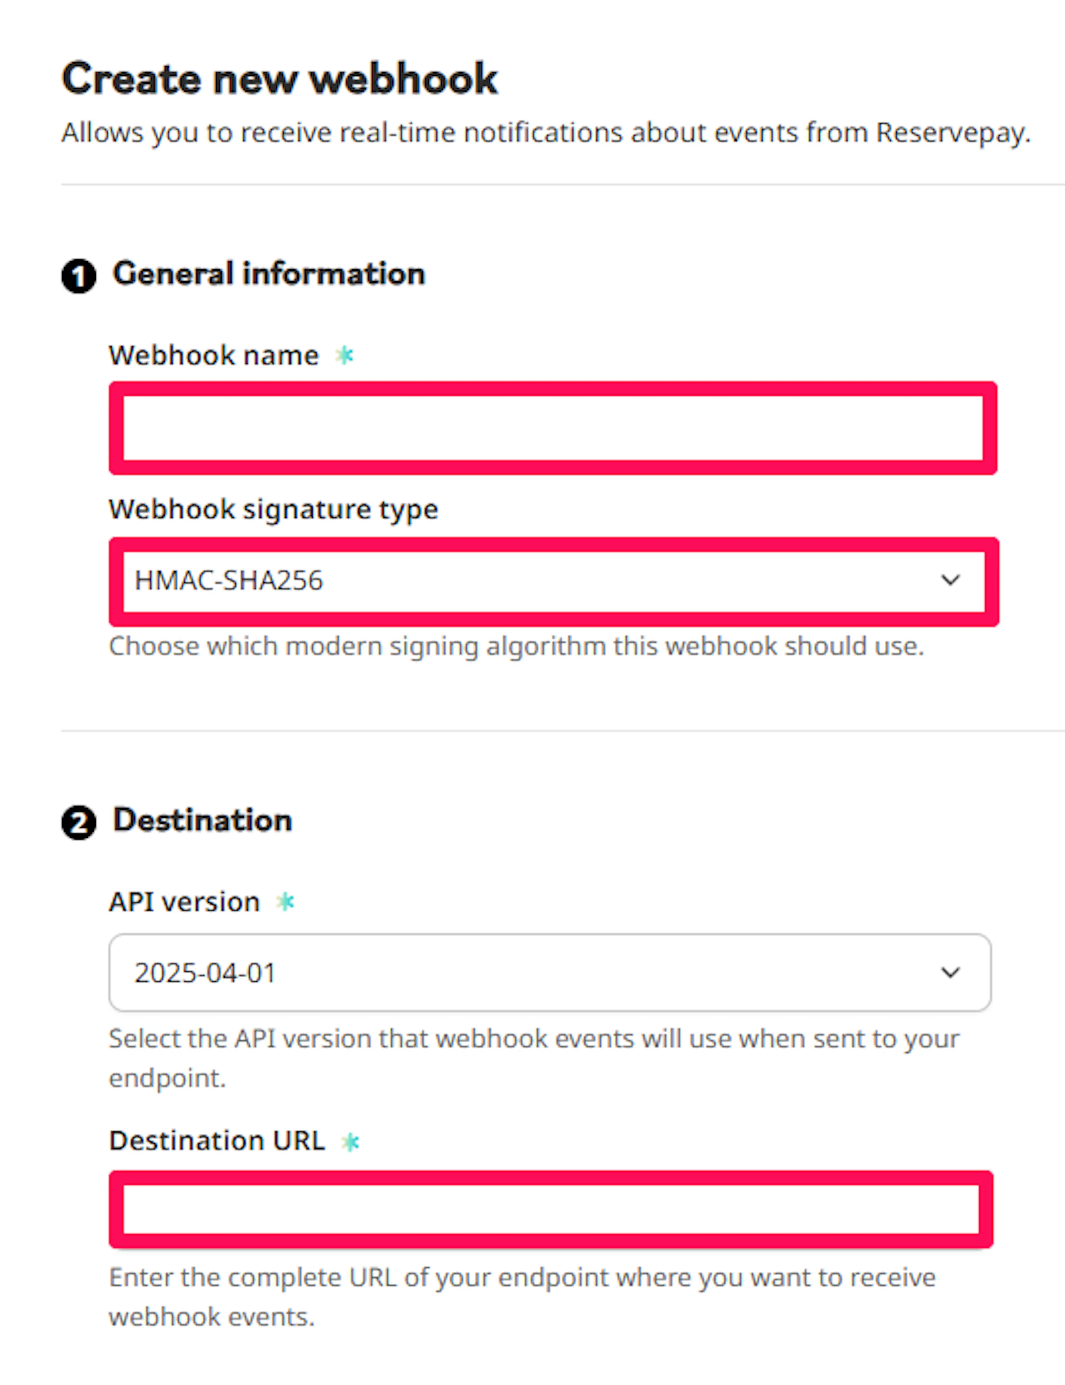Screen dimensions: 1065x1385
Task: Click the required asterisk beside Destination URL
Action: [351, 1142]
